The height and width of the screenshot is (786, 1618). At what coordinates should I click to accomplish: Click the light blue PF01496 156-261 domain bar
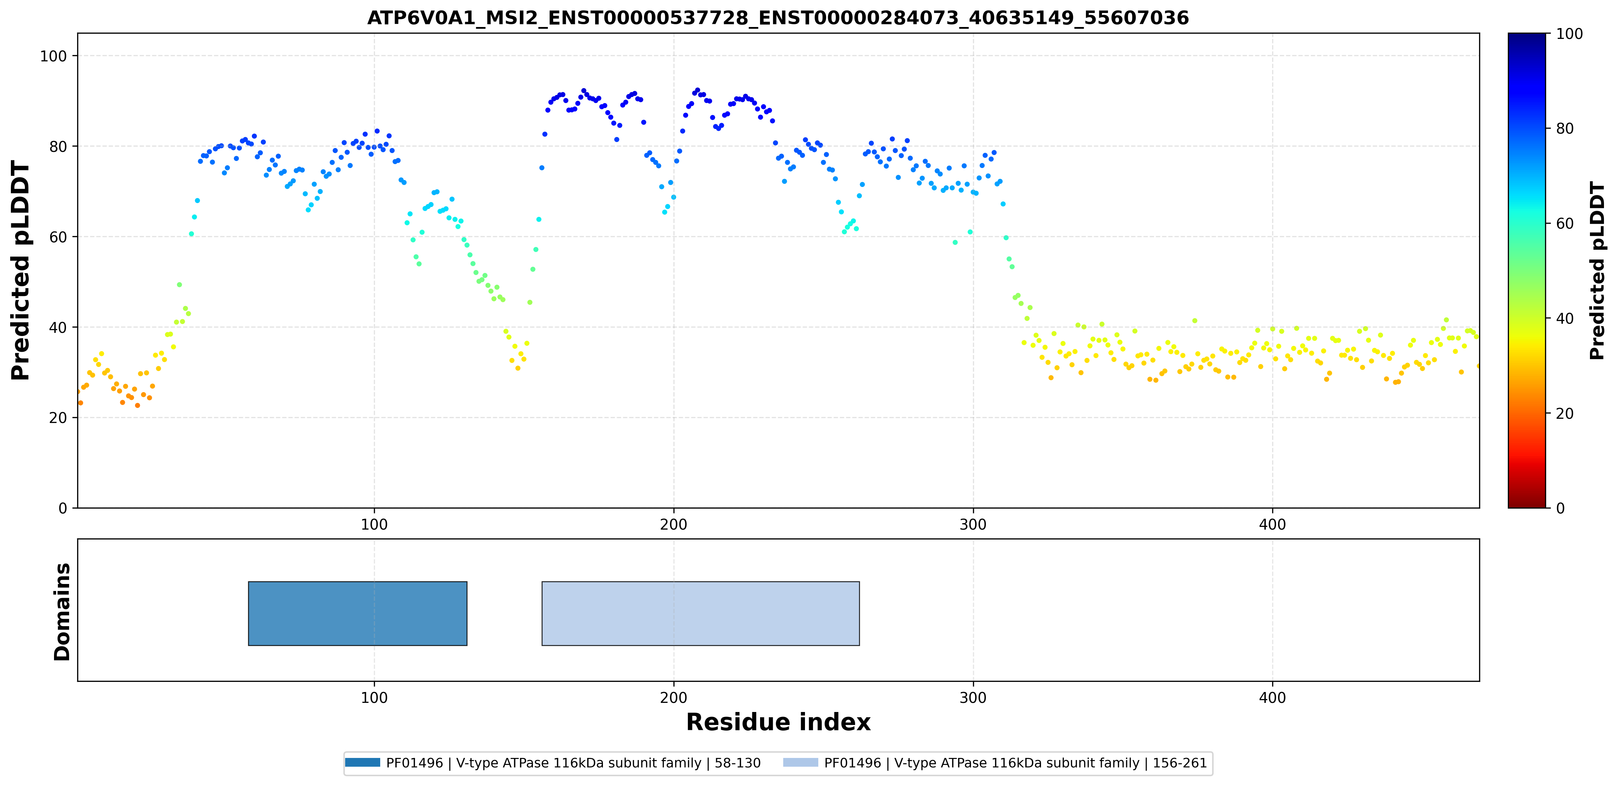point(700,613)
